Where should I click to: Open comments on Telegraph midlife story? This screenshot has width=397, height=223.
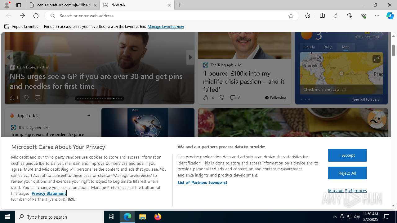[235, 98]
